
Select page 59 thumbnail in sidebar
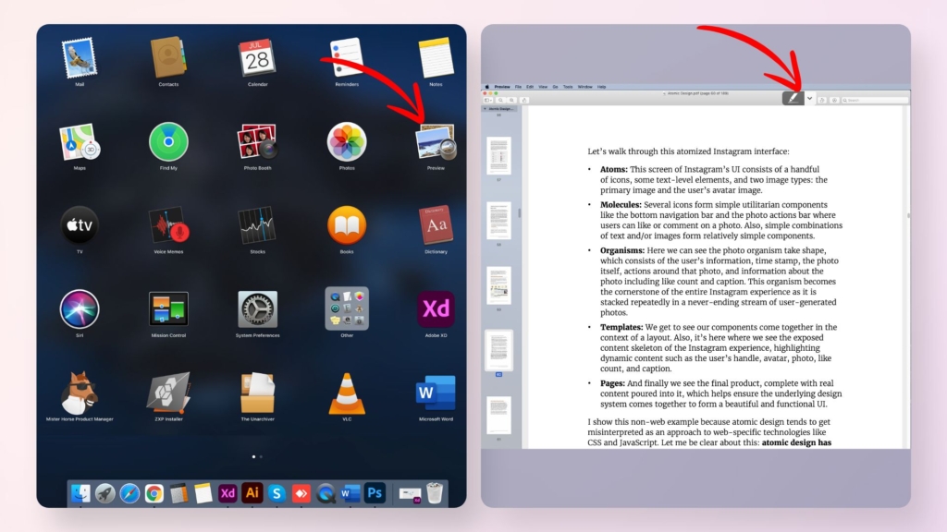pos(498,285)
